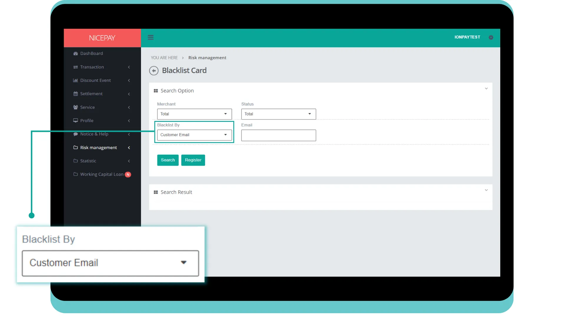Click the Working Capital Loan icon

pos(76,174)
